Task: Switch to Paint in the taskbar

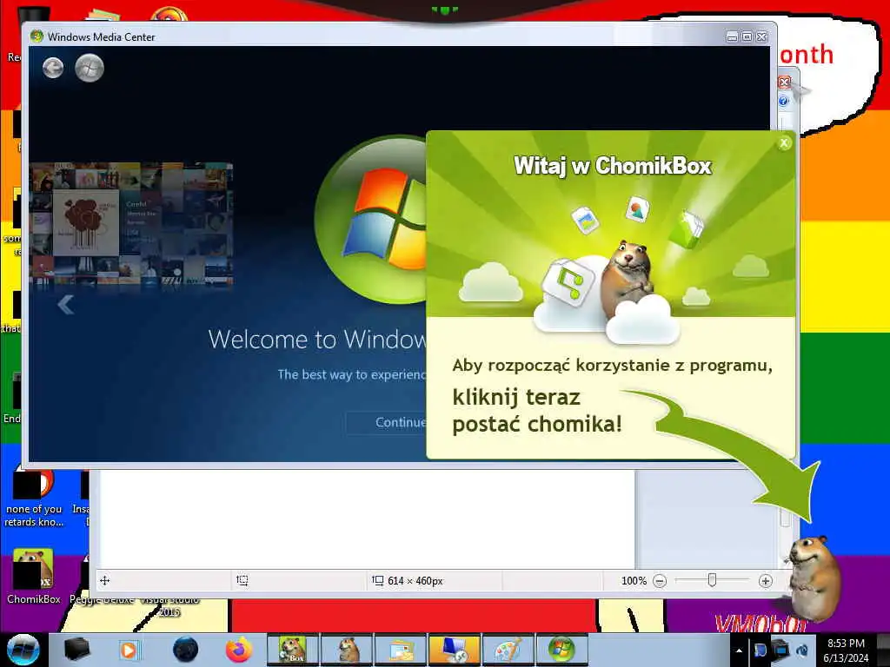Action: 508,650
